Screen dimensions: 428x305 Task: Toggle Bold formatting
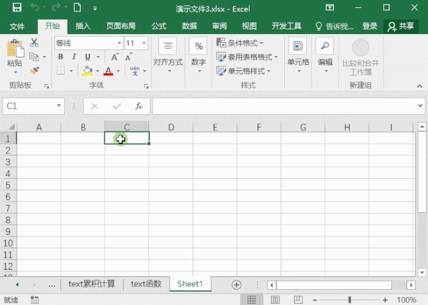pos(61,57)
